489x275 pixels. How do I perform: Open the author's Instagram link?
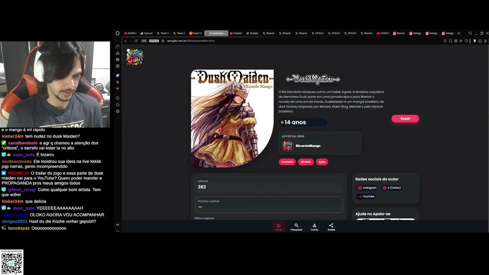point(367,188)
